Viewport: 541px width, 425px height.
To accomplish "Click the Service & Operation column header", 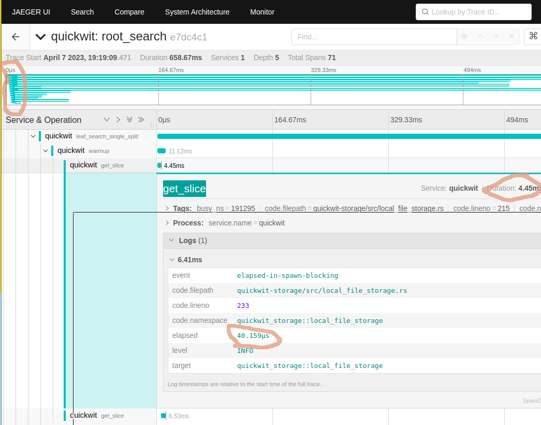I will pos(43,120).
